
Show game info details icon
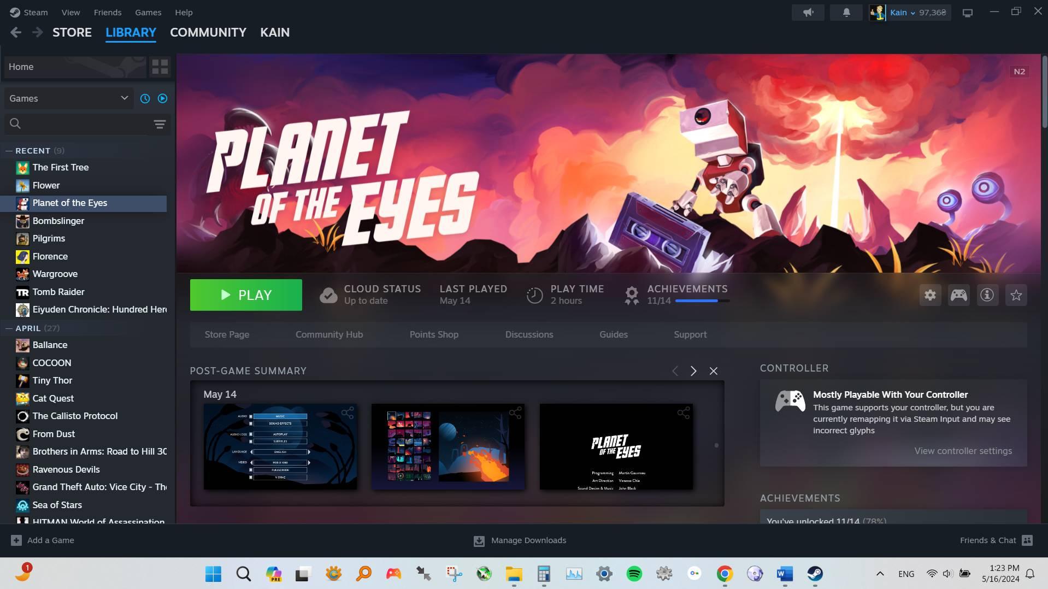coord(987,296)
